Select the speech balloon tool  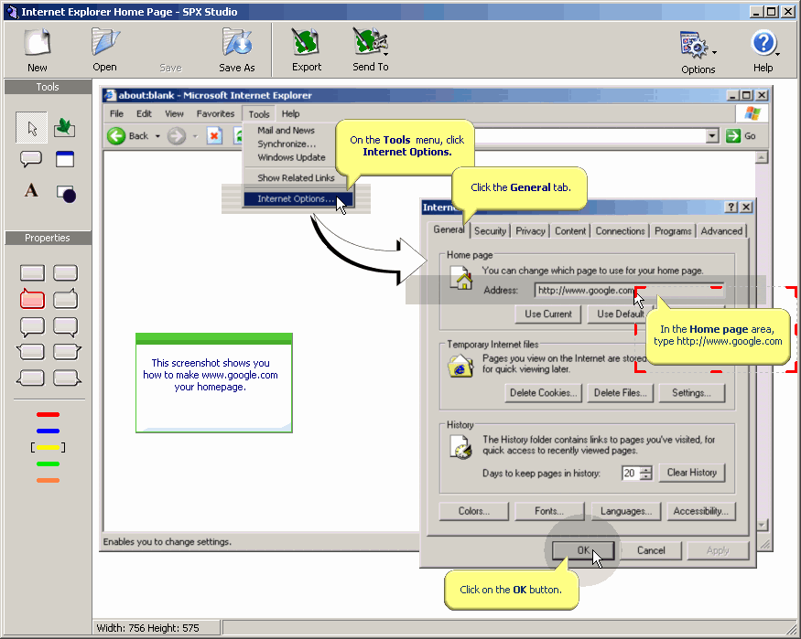[x=31, y=160]
